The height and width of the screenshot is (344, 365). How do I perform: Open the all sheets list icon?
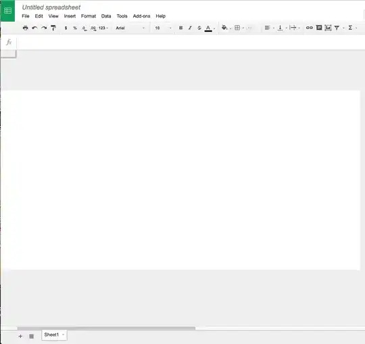point(31,336)
